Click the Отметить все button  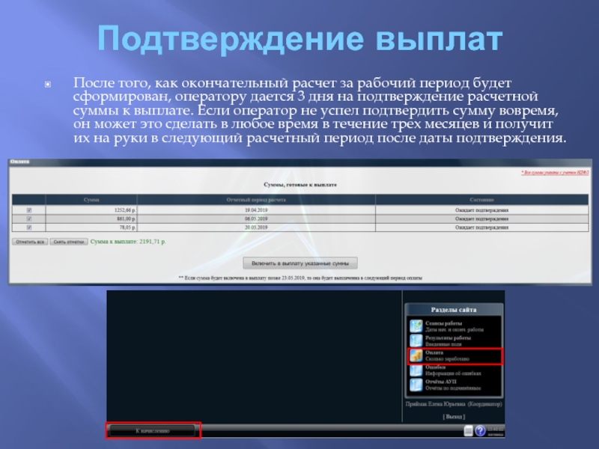click(x=30, y=242)
